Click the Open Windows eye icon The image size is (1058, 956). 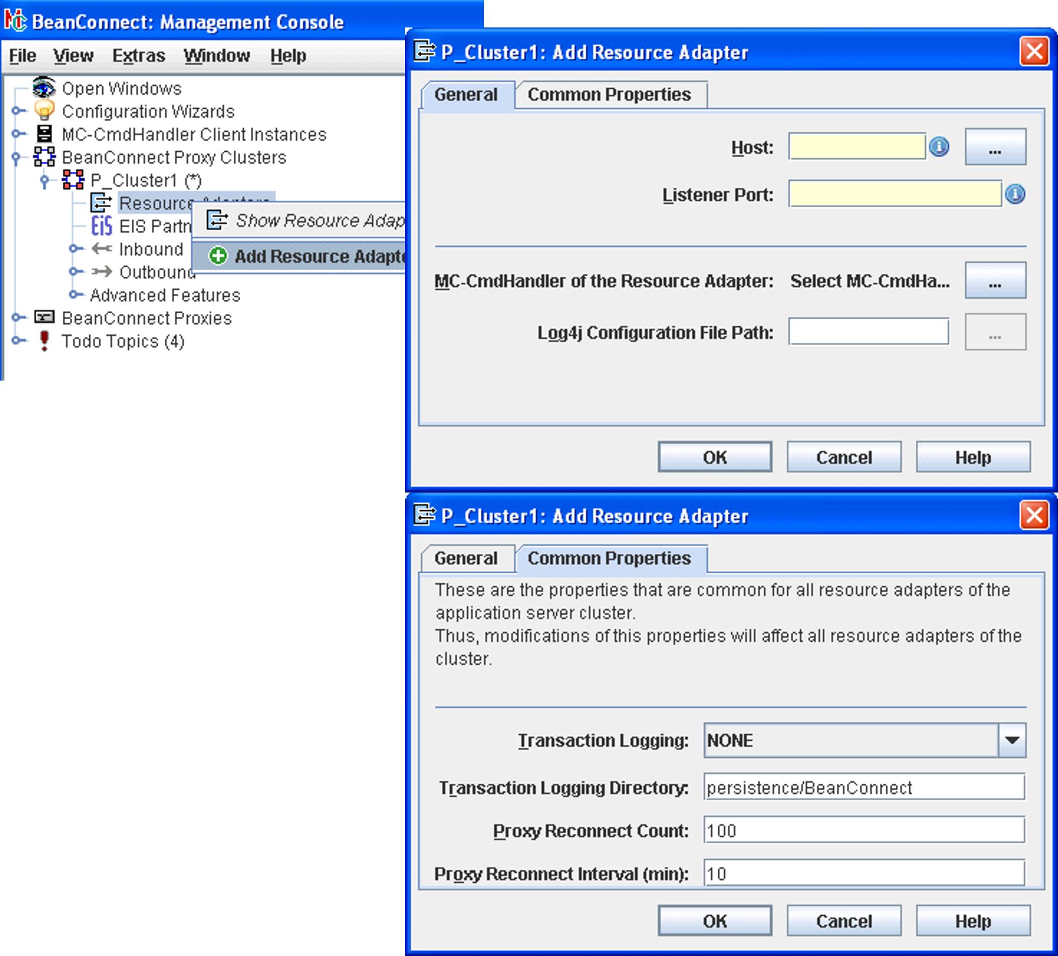(x=44, y=87)
